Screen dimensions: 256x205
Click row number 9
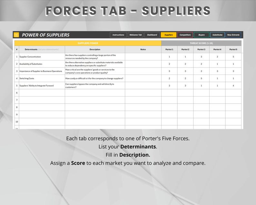pos(17,114)
